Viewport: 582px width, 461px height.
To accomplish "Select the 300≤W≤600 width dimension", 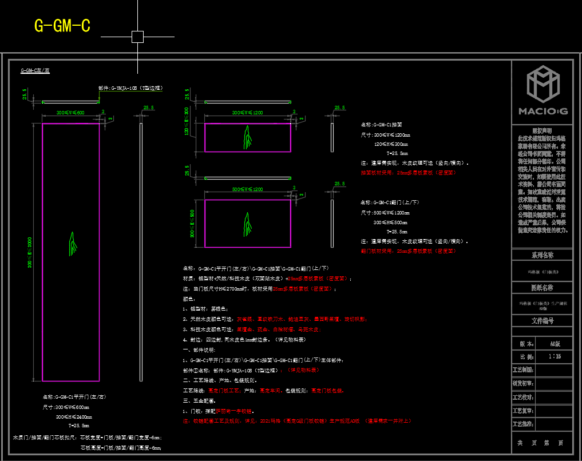I will tap(70, 113).
